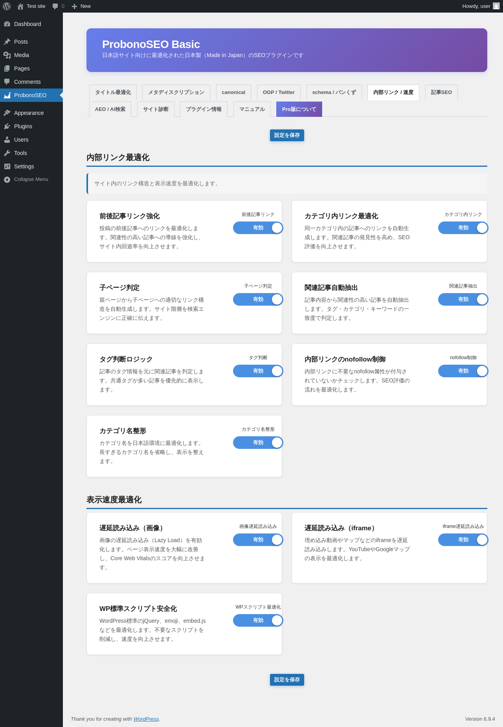Click the Appearance paintbrush icon

pos(7,113)
